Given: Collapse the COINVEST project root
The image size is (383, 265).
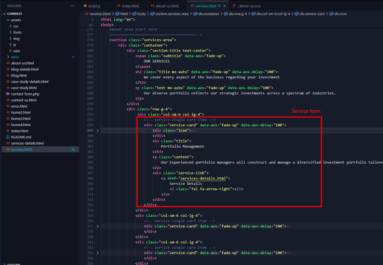Looking at the screenshot, I should (4, 14).
